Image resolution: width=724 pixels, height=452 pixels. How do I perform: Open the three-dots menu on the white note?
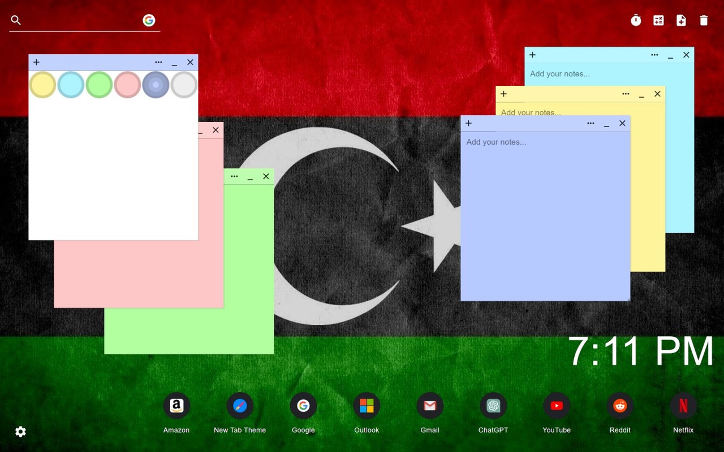[158, 62]
